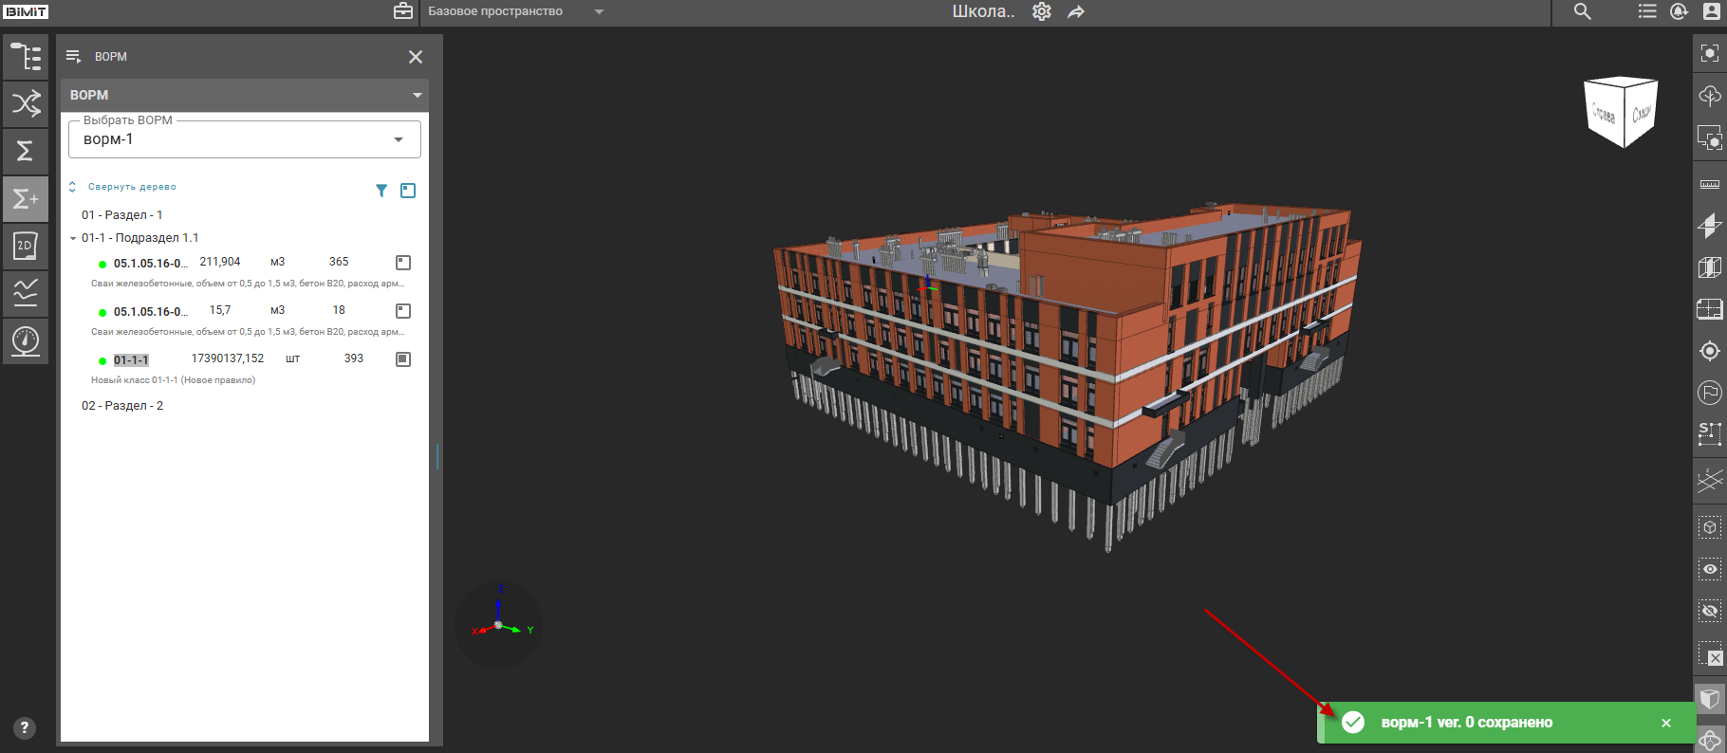
Task: Open the task list icon in top bar
Action: click(x=1647, y=11)
